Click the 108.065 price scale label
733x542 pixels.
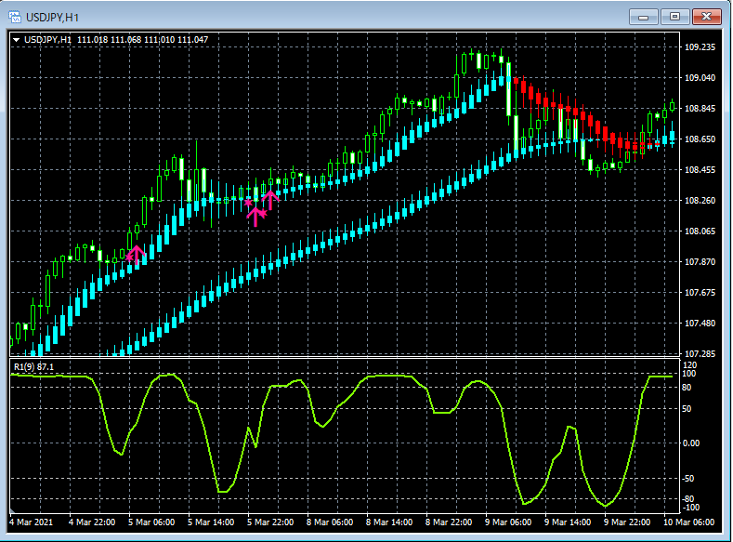700,231
